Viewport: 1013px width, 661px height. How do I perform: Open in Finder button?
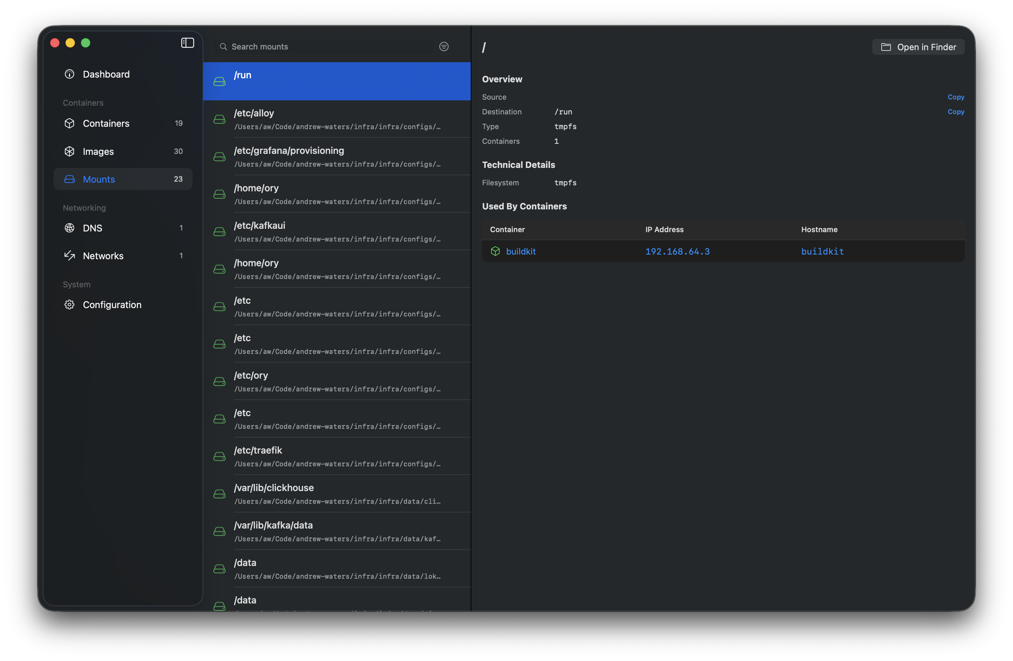[918, 47]
